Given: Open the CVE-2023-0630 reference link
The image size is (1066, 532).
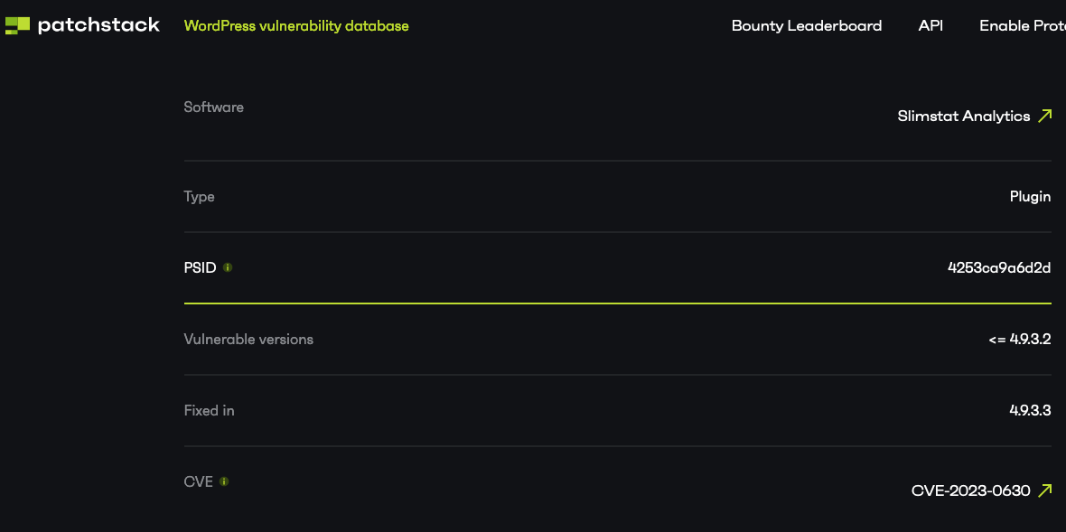Looking at the screenshot, I should (971, 490).
